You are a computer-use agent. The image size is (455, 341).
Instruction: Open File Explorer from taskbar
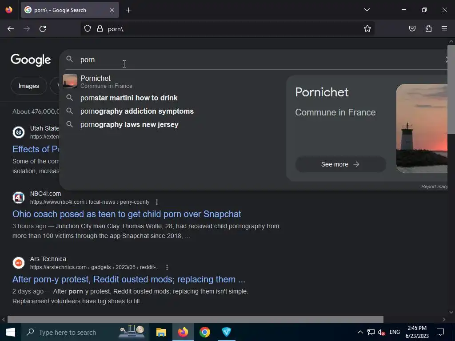tap(161, 332)
